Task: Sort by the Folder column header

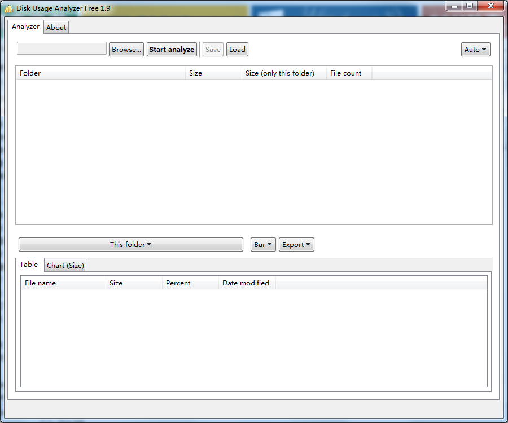Action: click(101, 73)
